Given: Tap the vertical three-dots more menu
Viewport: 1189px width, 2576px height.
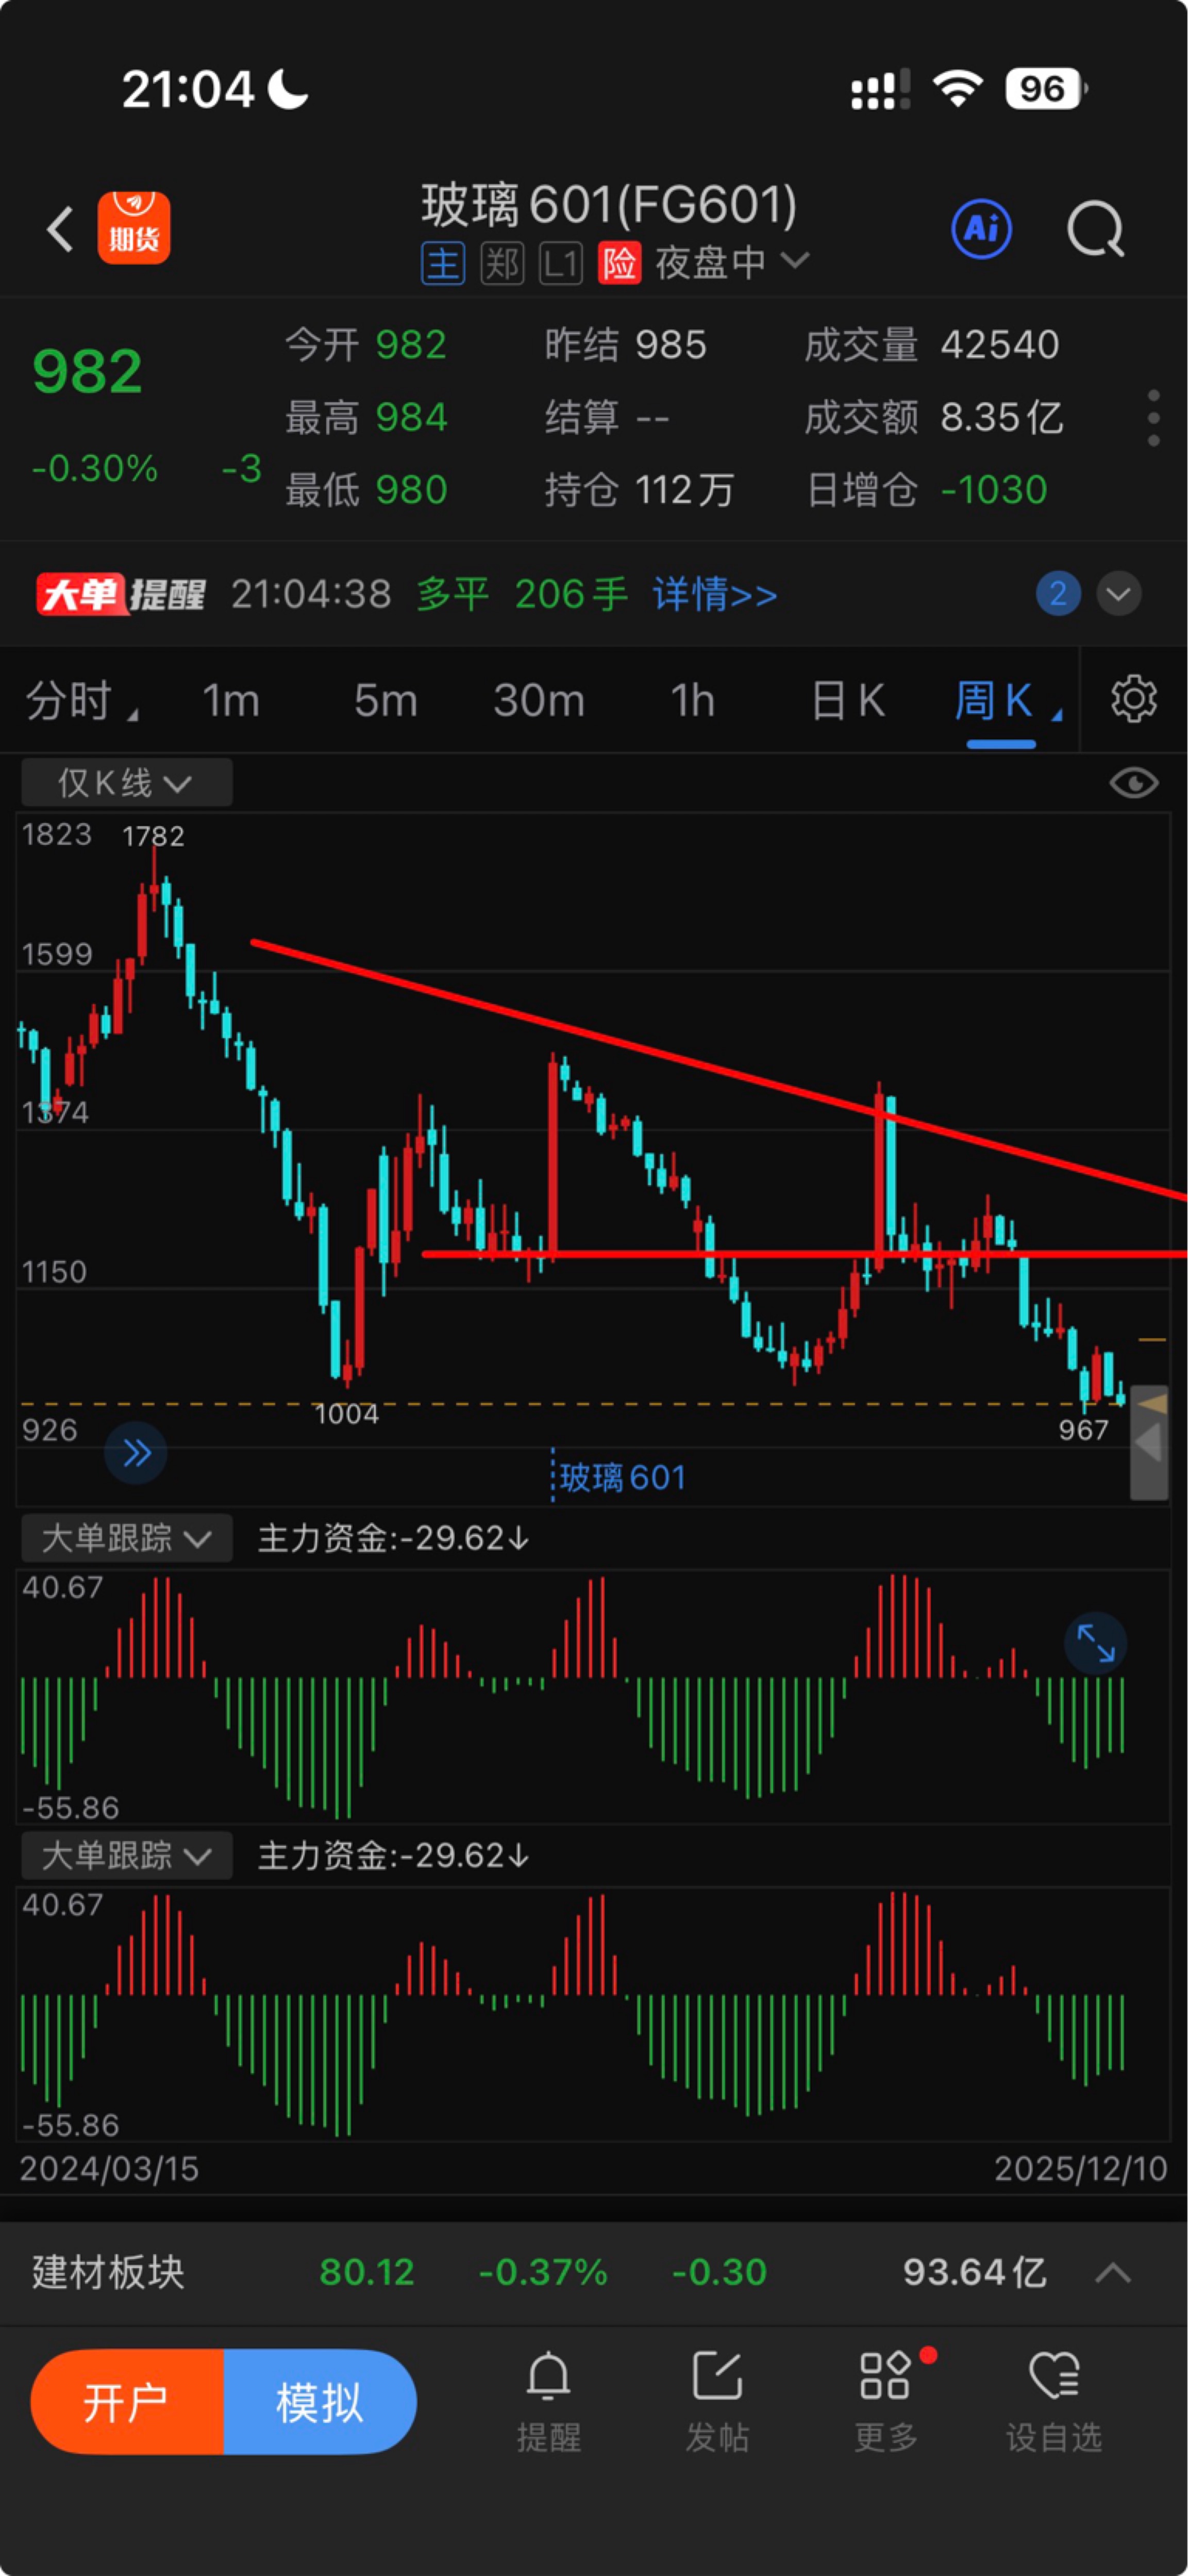Looking at the screenshot, I should (1154, 418).
